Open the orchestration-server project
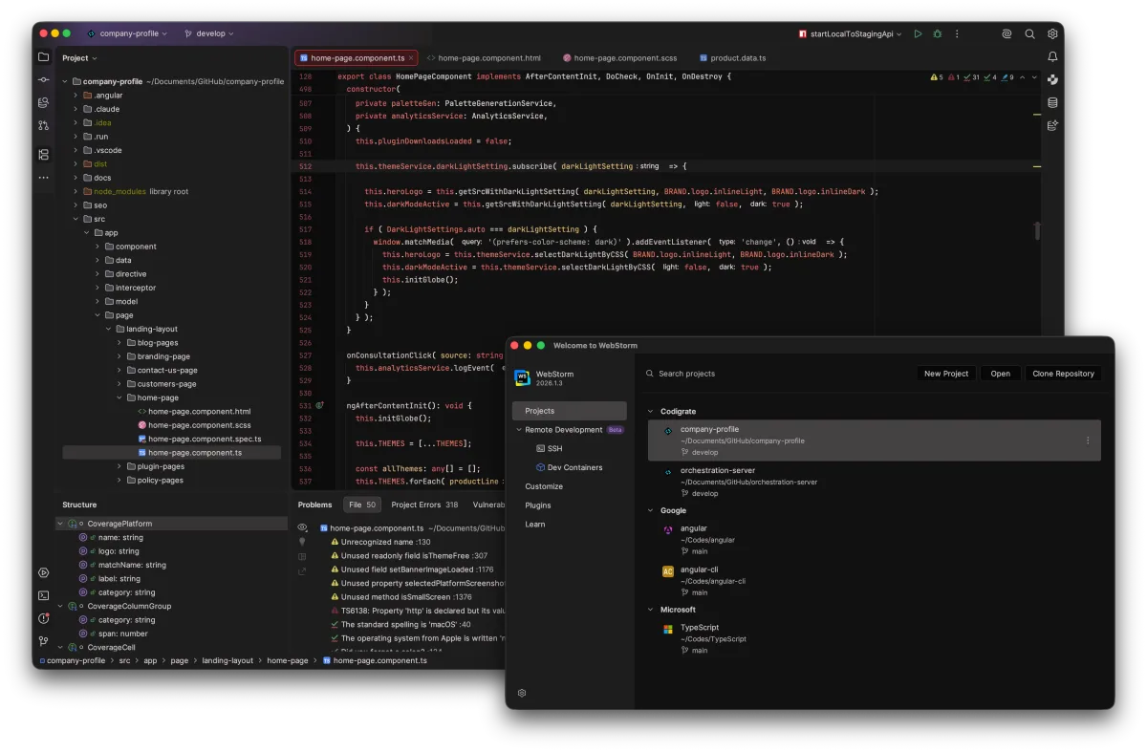 (874, 482)
